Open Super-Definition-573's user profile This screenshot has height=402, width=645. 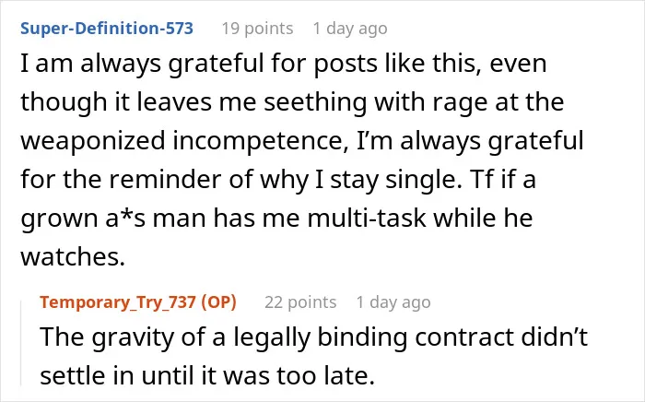[x=107, y=29]
